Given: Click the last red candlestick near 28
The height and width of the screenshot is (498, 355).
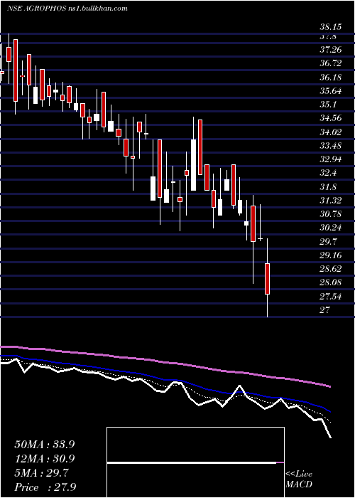Looking at the screenshot, I should coord(267,279).
